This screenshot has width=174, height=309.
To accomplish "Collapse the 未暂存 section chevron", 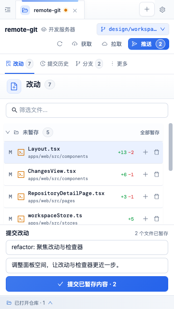I will (x=8, y=132).
